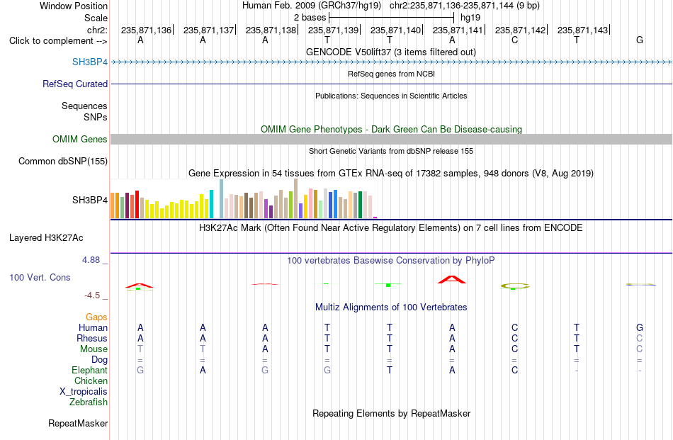
Task: Click position label 235,871,143
Action: (582, 30)
